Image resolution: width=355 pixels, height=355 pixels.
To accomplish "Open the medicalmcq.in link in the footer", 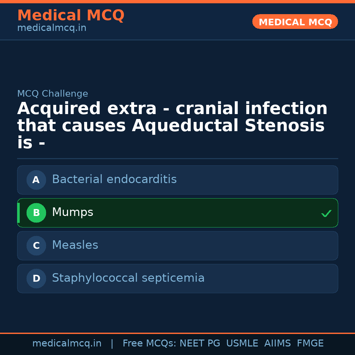I will click(67, 343).
